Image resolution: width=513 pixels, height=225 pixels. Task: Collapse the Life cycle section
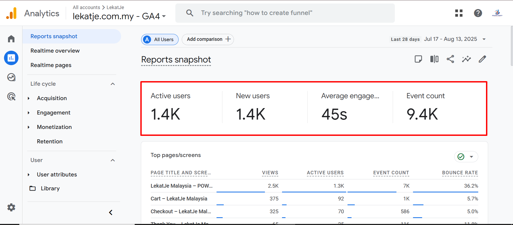(x=113, y=84)
